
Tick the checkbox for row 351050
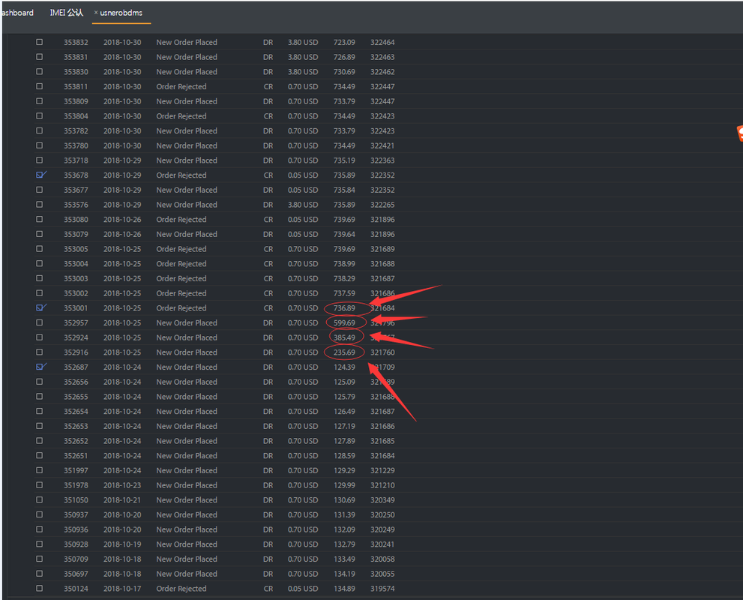tap(39, 499)
